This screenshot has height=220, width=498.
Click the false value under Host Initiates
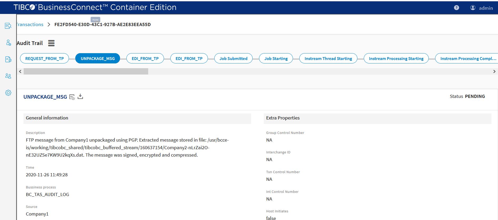(271, 218)
